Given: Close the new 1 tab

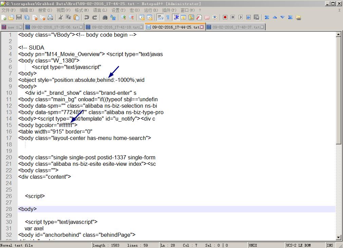Looking at the screenshot, I should 21,27.
